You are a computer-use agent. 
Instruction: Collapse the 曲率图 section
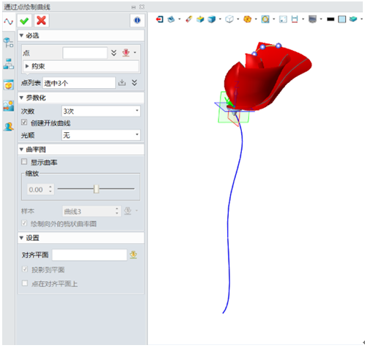[21, 149]
